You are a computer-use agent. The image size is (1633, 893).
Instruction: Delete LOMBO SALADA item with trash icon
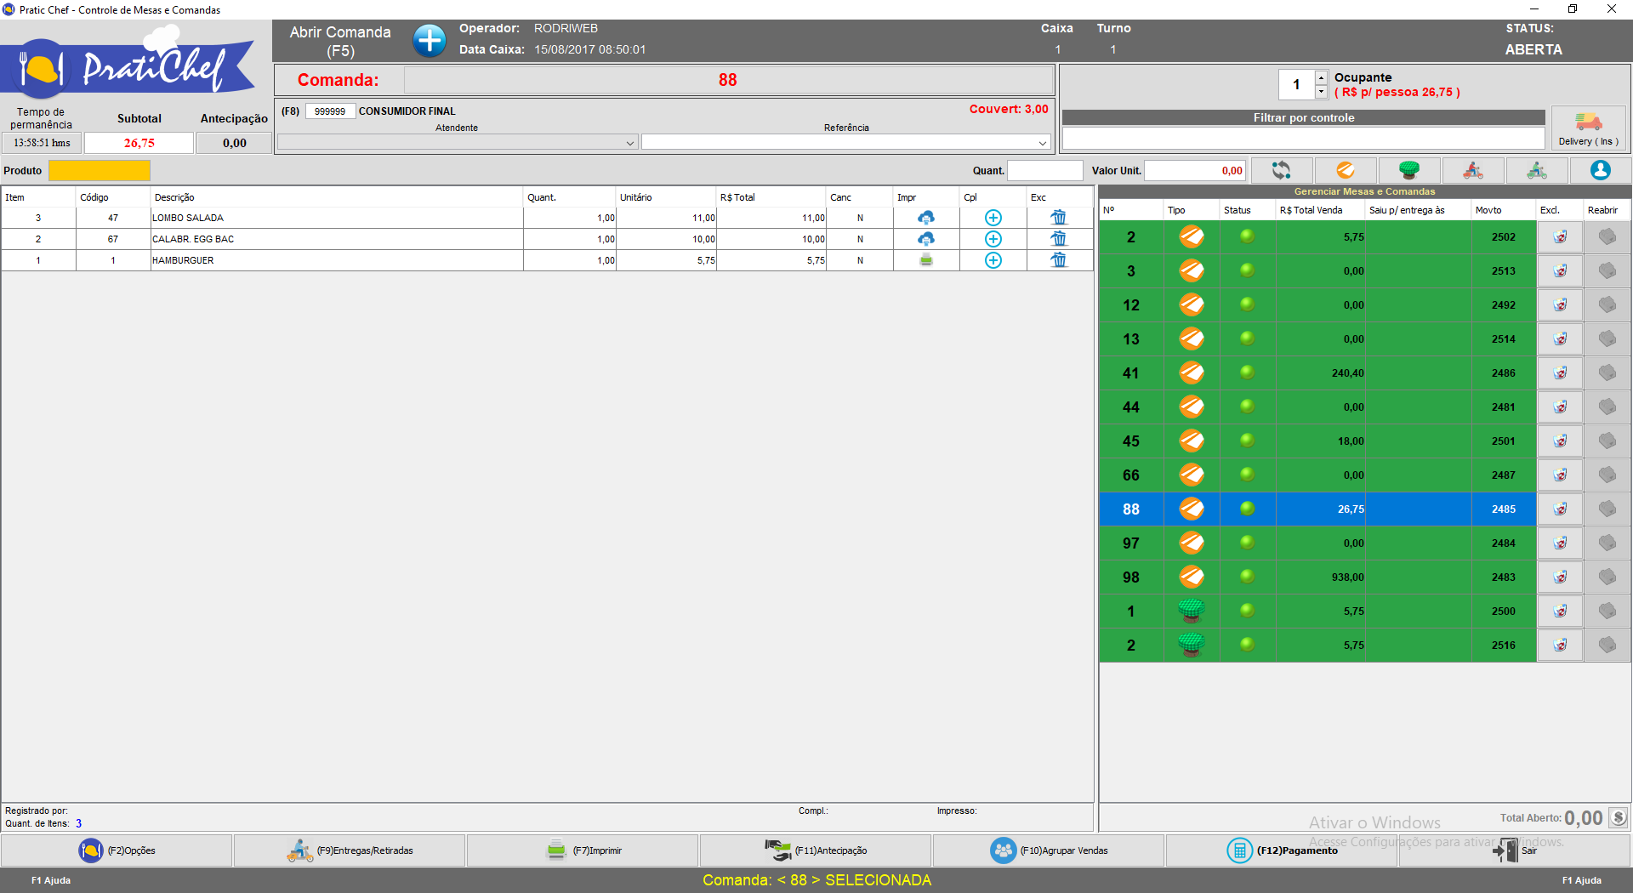click(1058, 218)
